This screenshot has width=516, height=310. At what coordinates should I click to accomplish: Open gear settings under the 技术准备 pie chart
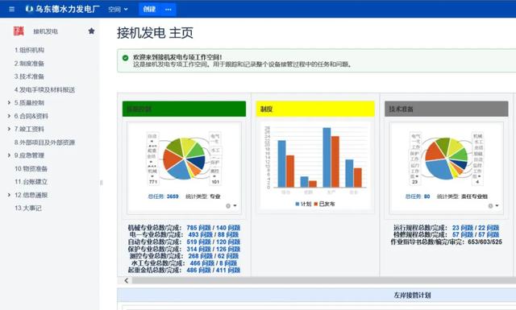(x=493, y=206)
